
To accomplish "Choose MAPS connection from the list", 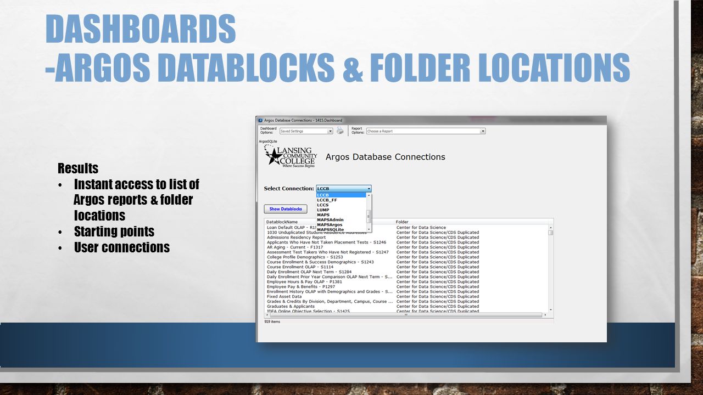I will click(x=341, y=215).
